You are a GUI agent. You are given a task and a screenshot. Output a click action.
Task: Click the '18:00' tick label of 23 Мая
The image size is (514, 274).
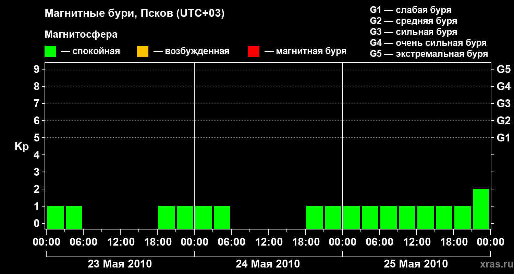(157, 242)
